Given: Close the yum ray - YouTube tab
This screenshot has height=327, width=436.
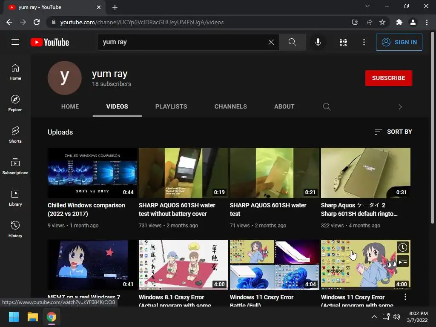Looking at the screenshot, I should coord(99,7).
